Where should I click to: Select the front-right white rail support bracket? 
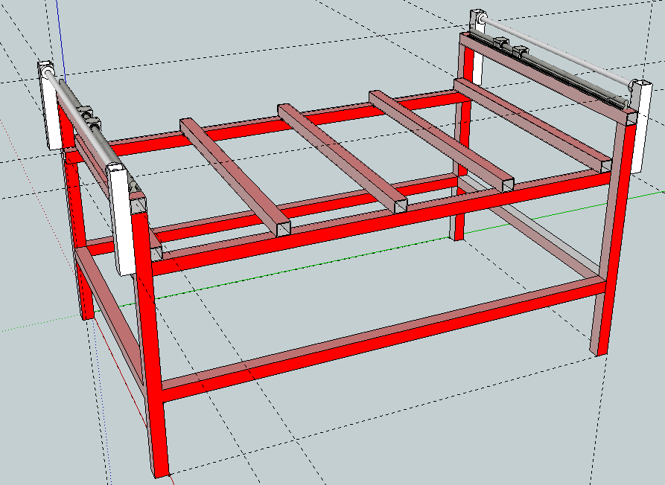tap(638, 141)
